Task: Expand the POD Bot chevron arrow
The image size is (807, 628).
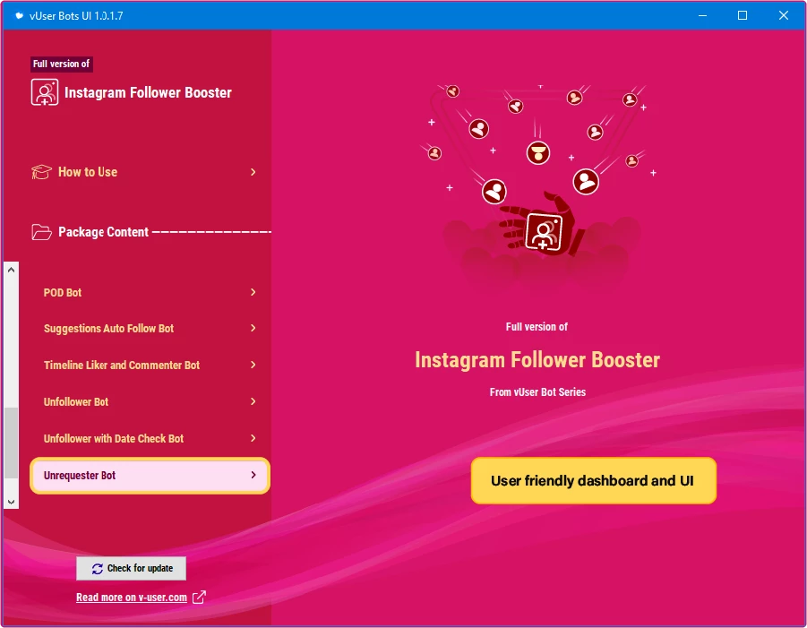Action: (x=253, y=292)
